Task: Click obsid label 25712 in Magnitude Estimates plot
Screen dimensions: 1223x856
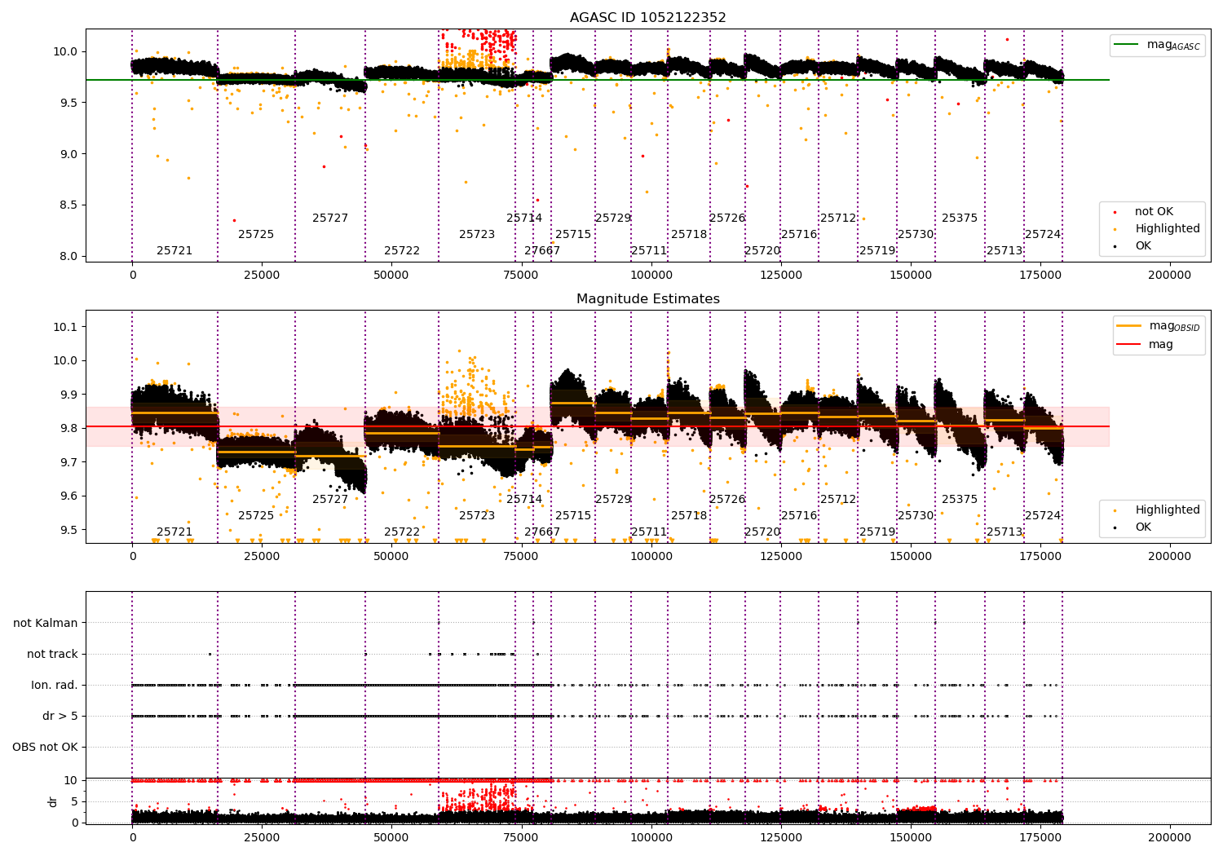Action: coord(838,500)
